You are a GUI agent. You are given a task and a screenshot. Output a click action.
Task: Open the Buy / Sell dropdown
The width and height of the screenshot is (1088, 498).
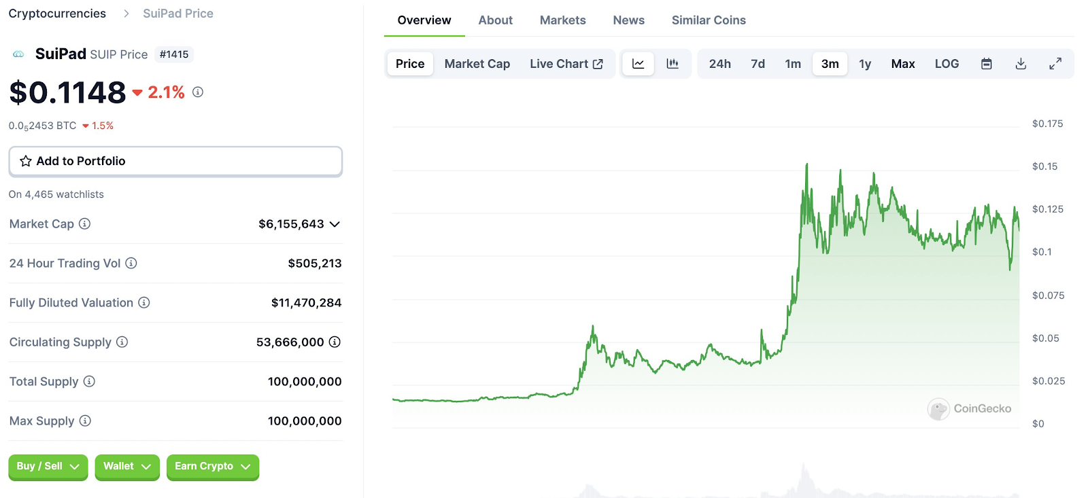[48, 467]
